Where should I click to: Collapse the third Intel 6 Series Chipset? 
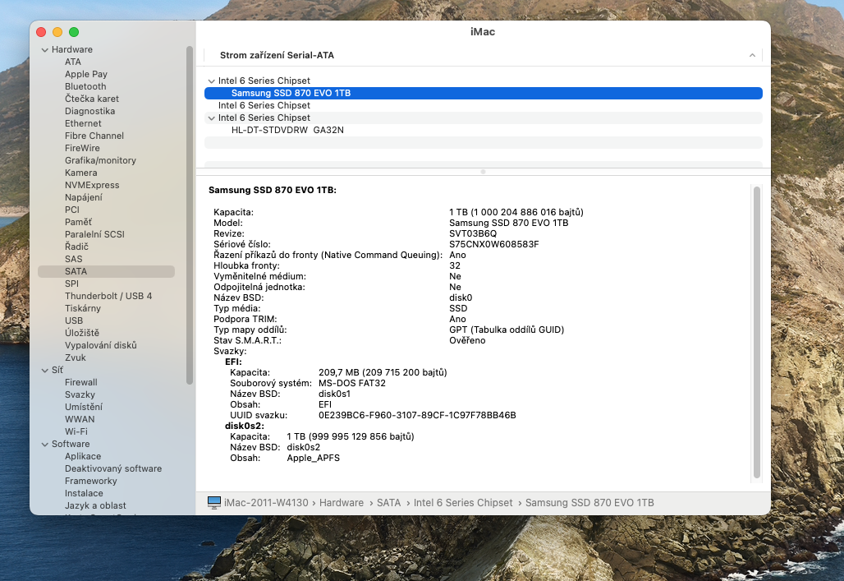pos(212,118)
